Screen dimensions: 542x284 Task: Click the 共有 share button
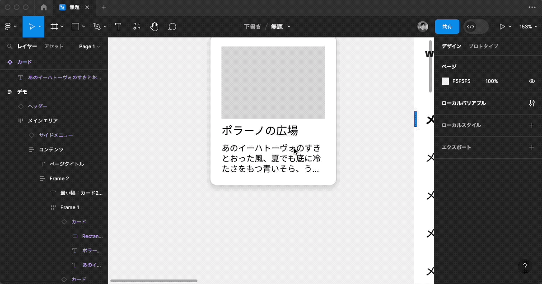coord(447,27)
